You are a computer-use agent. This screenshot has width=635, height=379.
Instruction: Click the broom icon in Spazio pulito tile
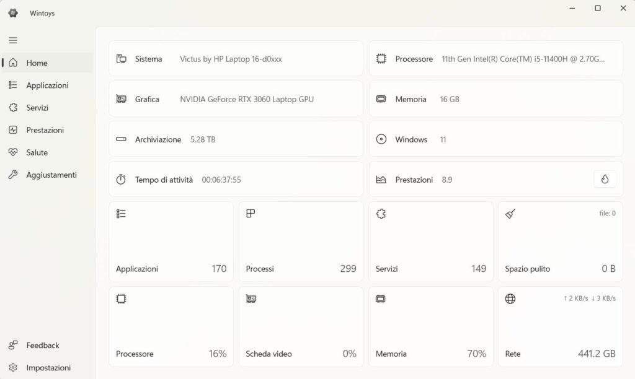click(x=510, y=214)
